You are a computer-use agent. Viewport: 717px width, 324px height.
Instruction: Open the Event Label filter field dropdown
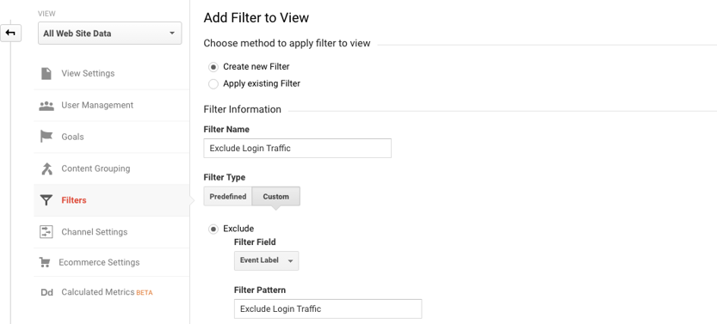point(266,260)
